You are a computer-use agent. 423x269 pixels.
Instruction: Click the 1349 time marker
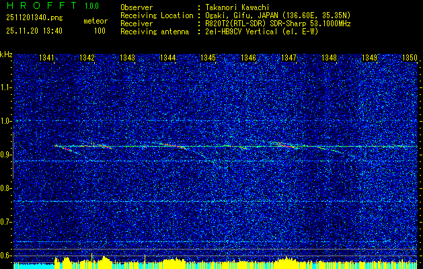point(369,58)
